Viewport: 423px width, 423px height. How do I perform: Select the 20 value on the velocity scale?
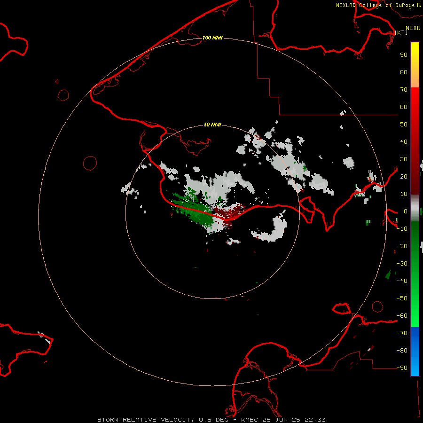click(x=404, y=176)
